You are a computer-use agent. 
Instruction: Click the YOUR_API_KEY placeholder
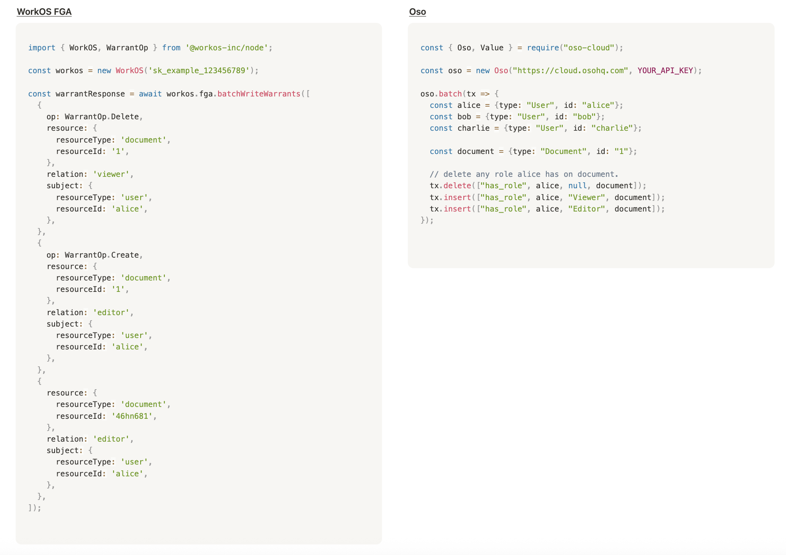coord(665,71)
